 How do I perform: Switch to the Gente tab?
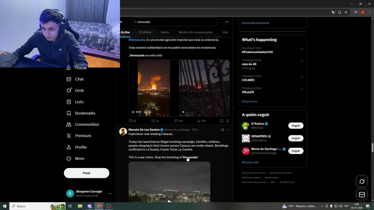pos(165,32)
